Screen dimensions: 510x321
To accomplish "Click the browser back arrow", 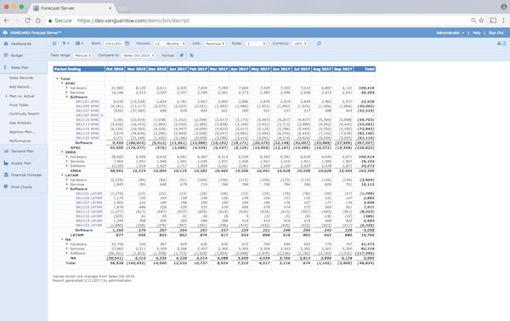I will tap(7, 20).
